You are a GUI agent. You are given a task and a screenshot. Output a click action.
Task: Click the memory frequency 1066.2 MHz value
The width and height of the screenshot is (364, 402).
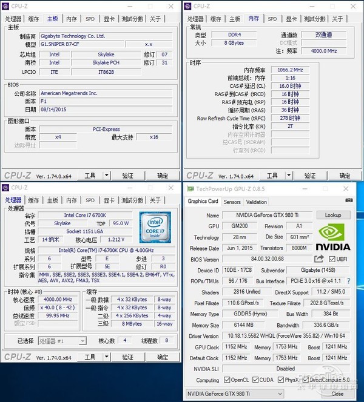point(290,70)
